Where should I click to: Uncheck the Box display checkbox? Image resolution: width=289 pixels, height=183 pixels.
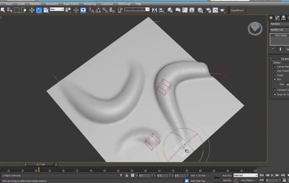(x=275, y=79)
